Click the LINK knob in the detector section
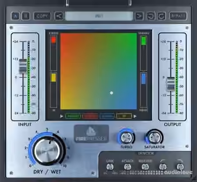This screenshot has width=197, height=182. [x=110, y=167]
